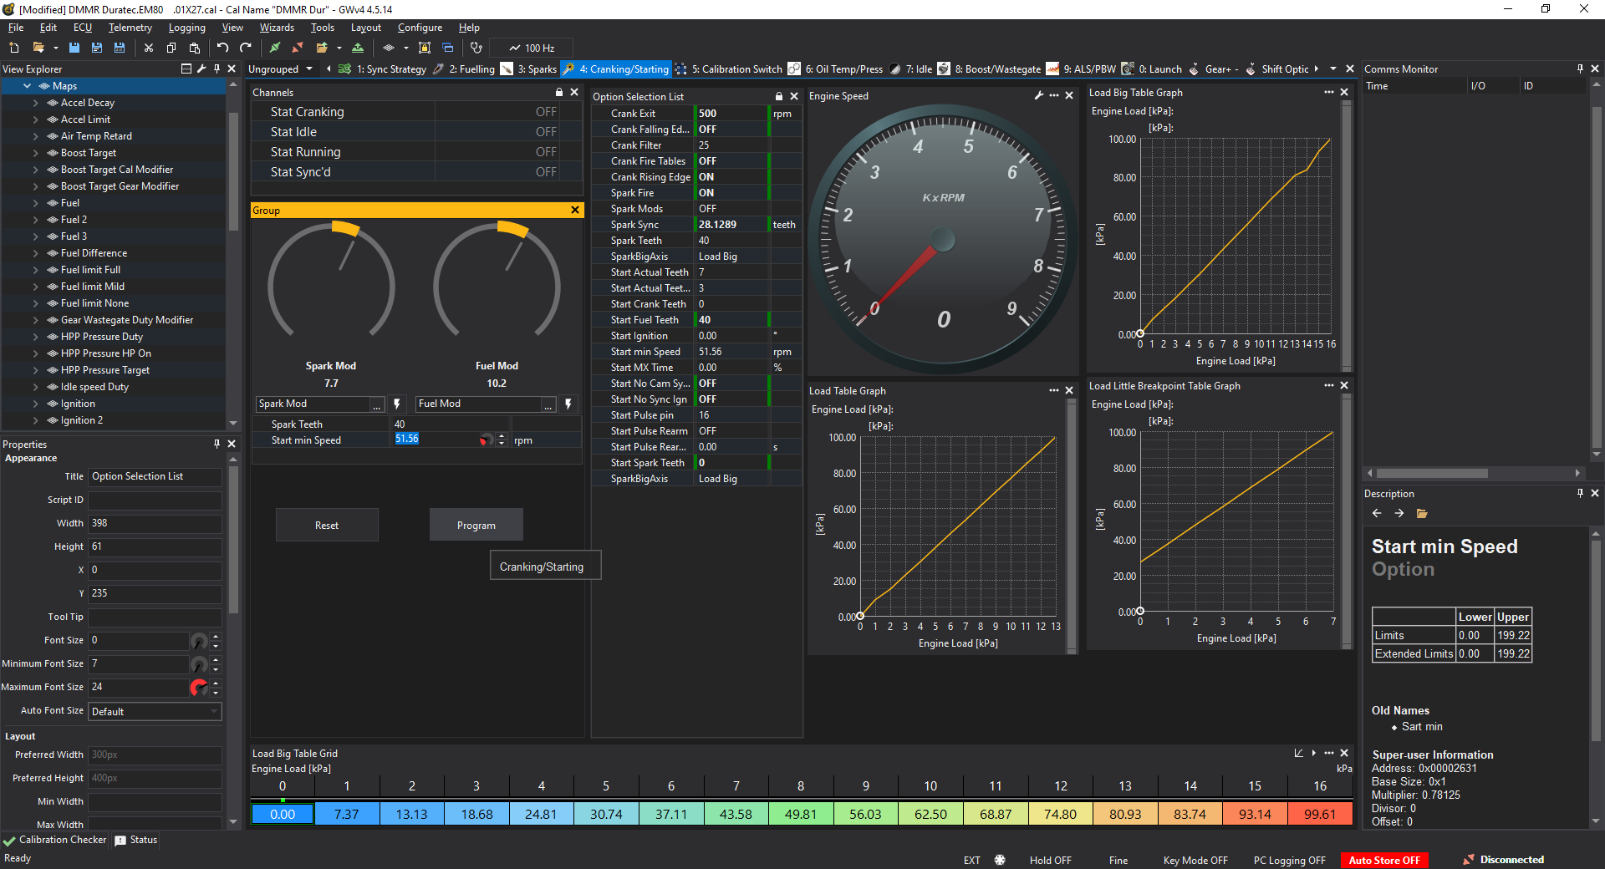Switch to the 8: Boost/Wastegate tab

pyautogui.click(x=989, y=69)
